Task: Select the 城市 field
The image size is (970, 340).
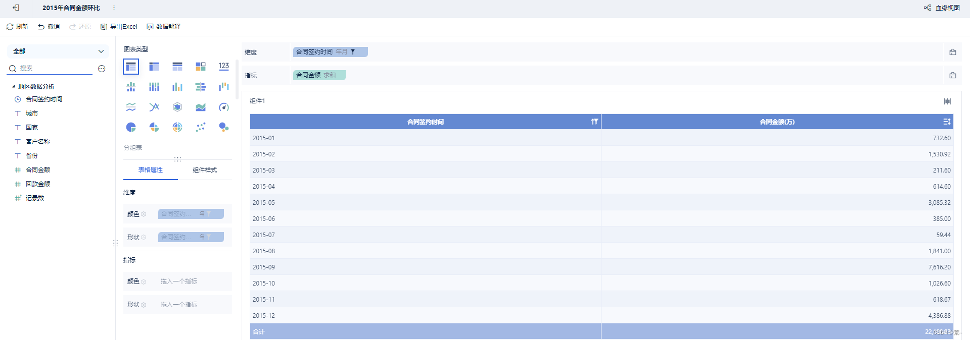Action: point(32,114)
